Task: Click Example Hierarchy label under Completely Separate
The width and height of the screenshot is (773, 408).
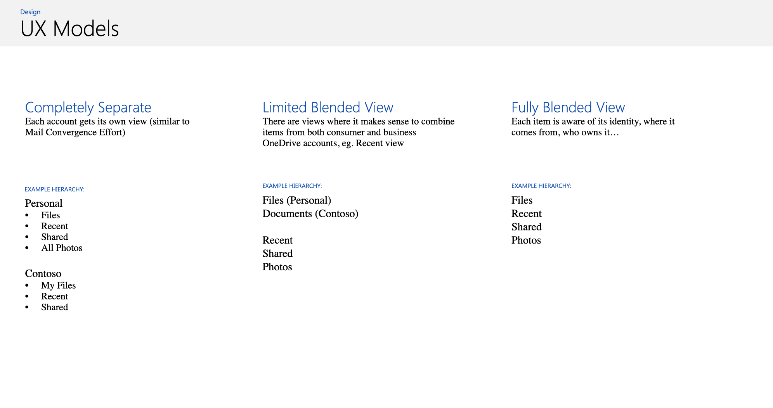Action: pyautogui.click(x=55, y=189)
